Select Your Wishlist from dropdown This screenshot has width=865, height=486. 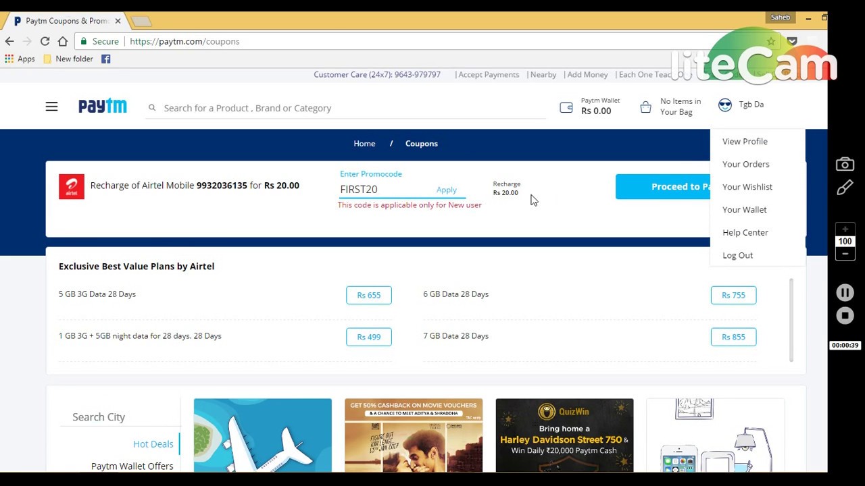pyautogui.click(x=747, y=187)
